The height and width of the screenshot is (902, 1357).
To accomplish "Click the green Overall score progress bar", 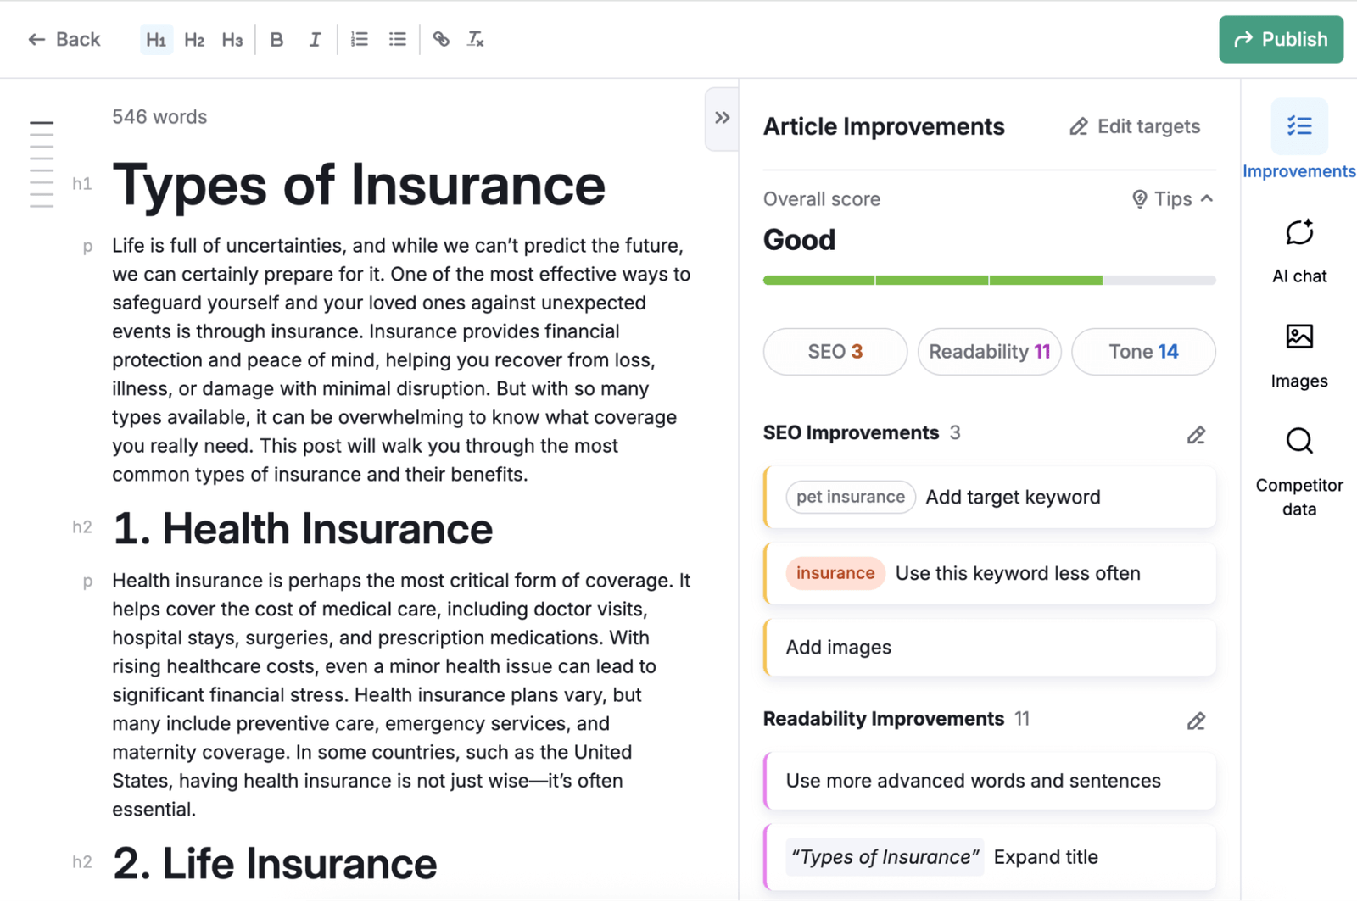I will pyautogui.click(x=933, y=280).
